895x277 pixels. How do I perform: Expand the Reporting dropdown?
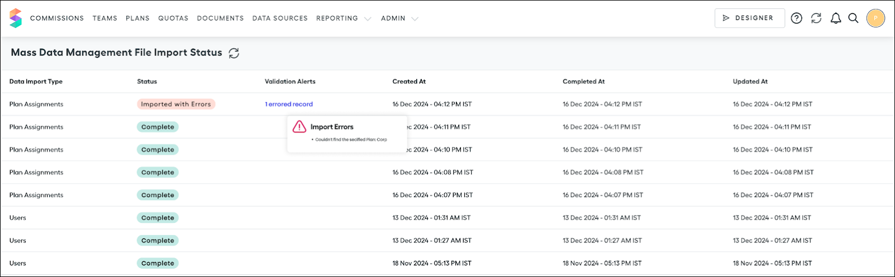coord(343,18)
